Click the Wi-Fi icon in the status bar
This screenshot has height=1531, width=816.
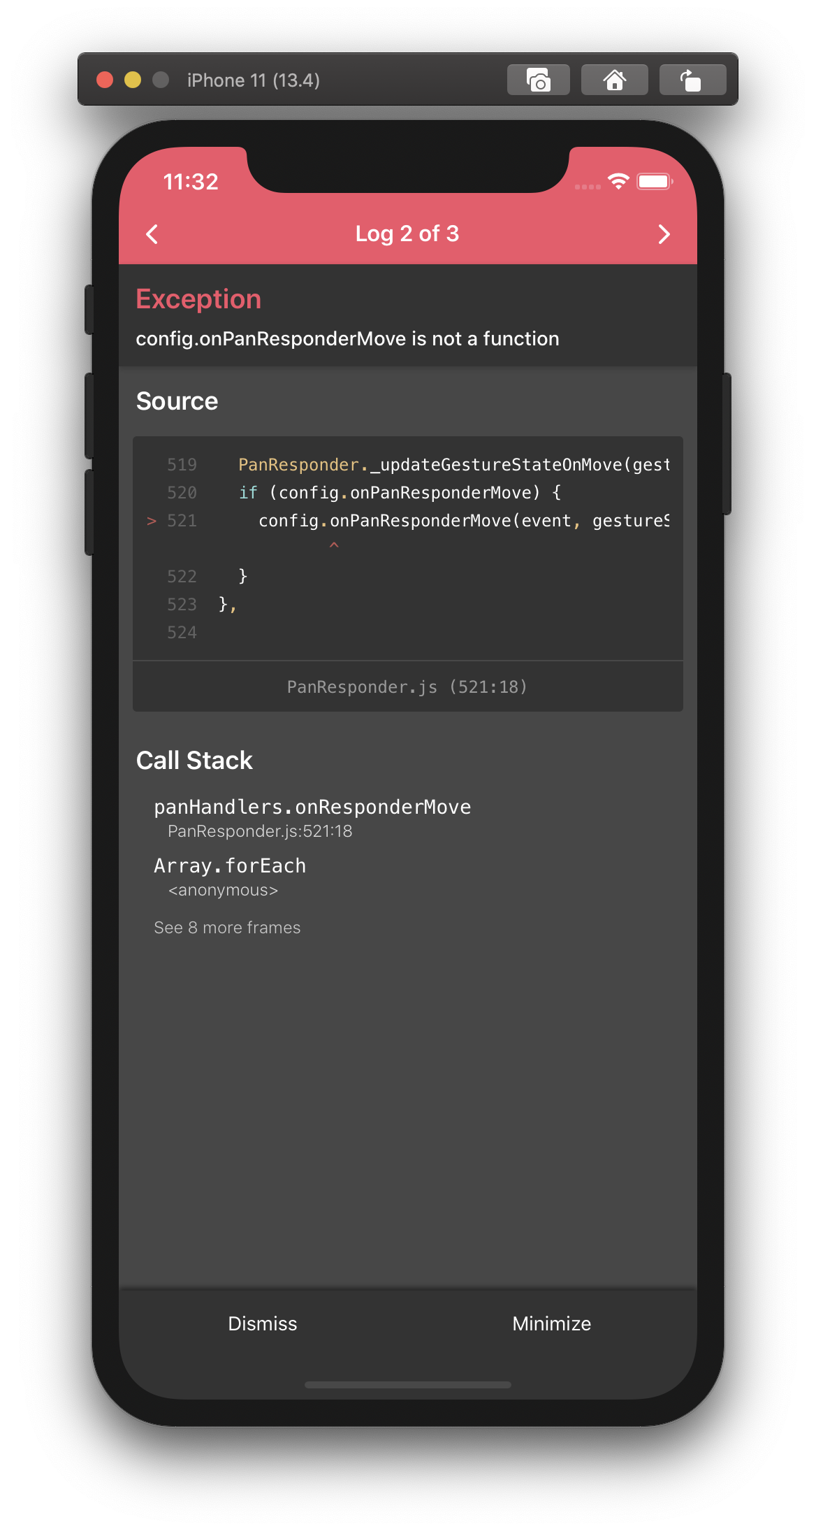coord(618,180)
